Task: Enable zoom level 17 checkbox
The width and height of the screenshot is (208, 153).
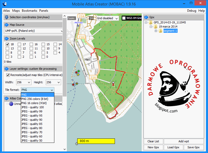Action: [19, 44]
